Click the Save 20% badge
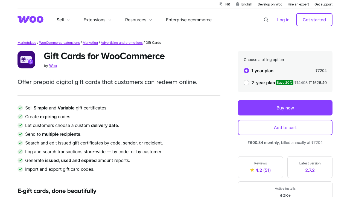Screen dimensions: 350x197 pyautogui.click(x=284, y=82)
